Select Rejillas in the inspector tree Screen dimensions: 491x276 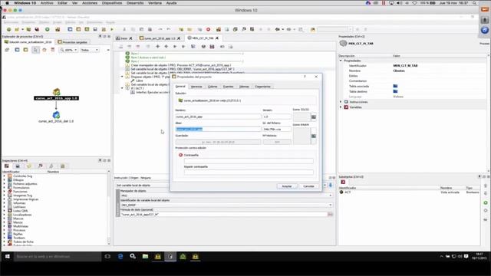click(x=18, y=234)
